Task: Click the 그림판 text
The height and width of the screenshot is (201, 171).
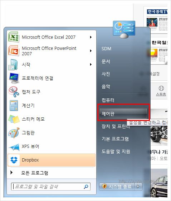Action: (x=28, y=133)
